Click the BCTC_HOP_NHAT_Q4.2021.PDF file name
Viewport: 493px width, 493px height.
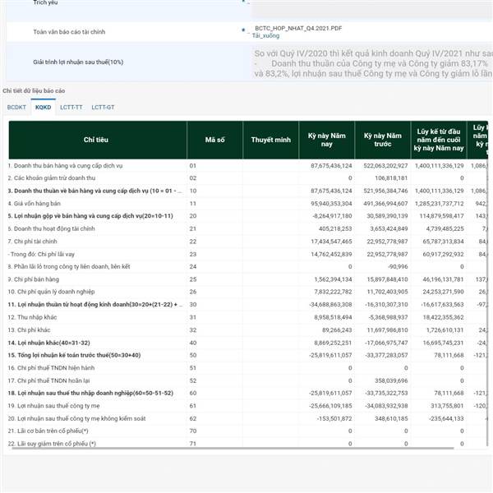coord(298,28)
